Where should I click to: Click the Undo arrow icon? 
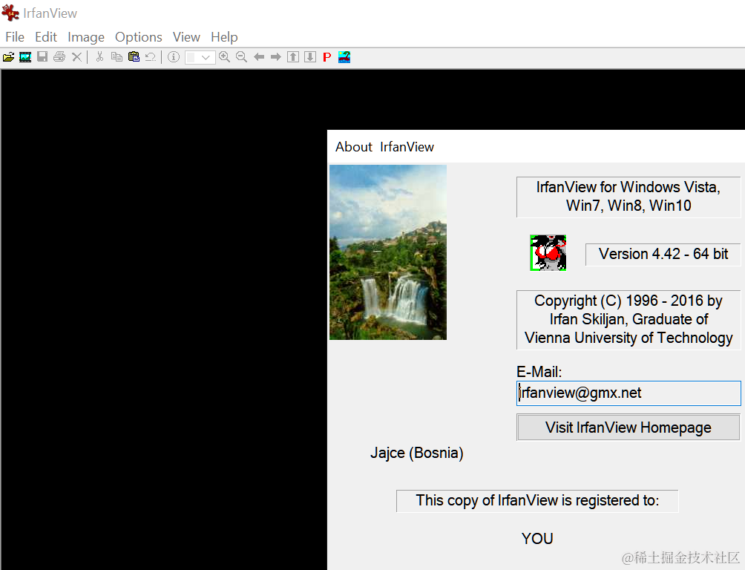[151, 57]
